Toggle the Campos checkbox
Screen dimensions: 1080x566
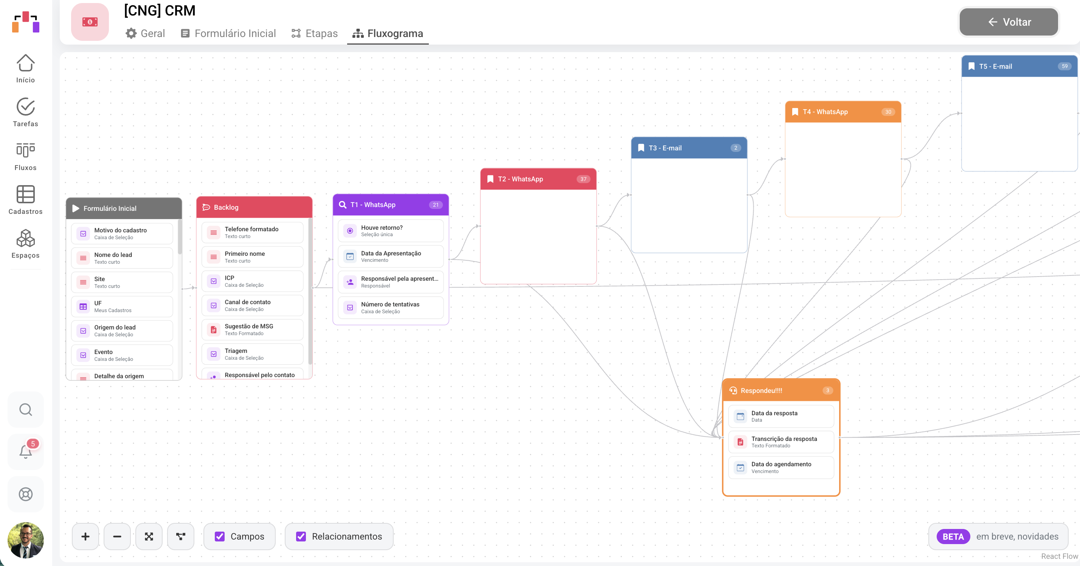coord(220,536)
